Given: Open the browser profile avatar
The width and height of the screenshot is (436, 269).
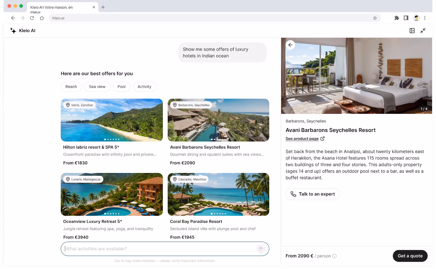Looking at the screenshot, I should pyautogui.click(x=416, y=18).
